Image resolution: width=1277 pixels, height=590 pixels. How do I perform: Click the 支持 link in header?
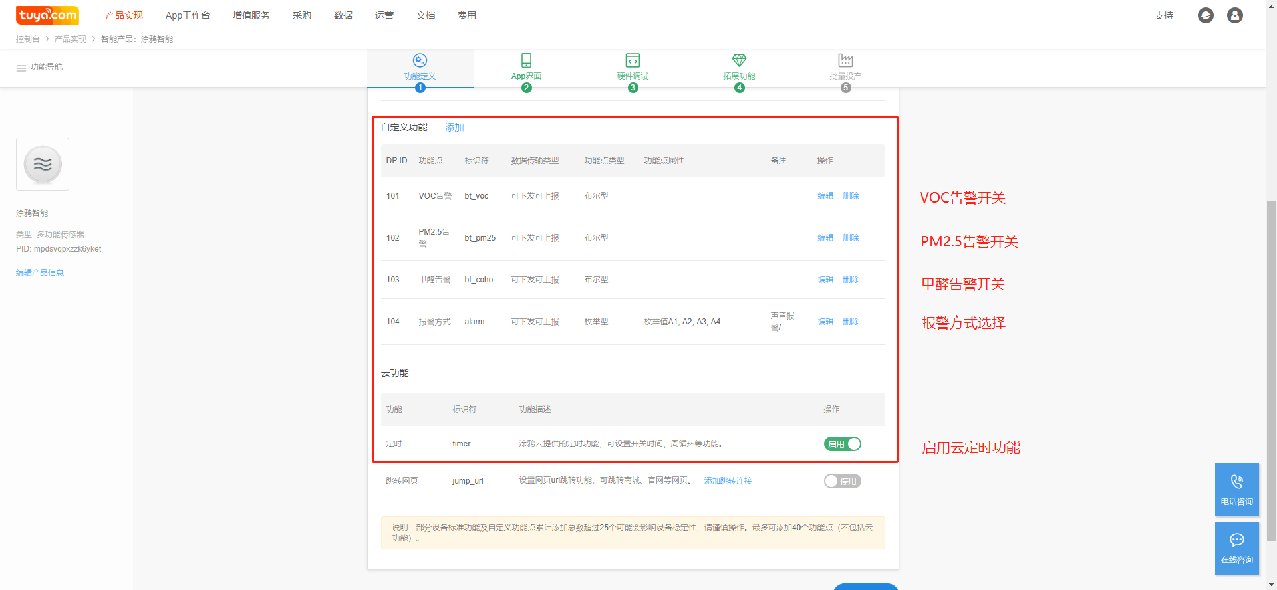click(x=1164, y=15)
